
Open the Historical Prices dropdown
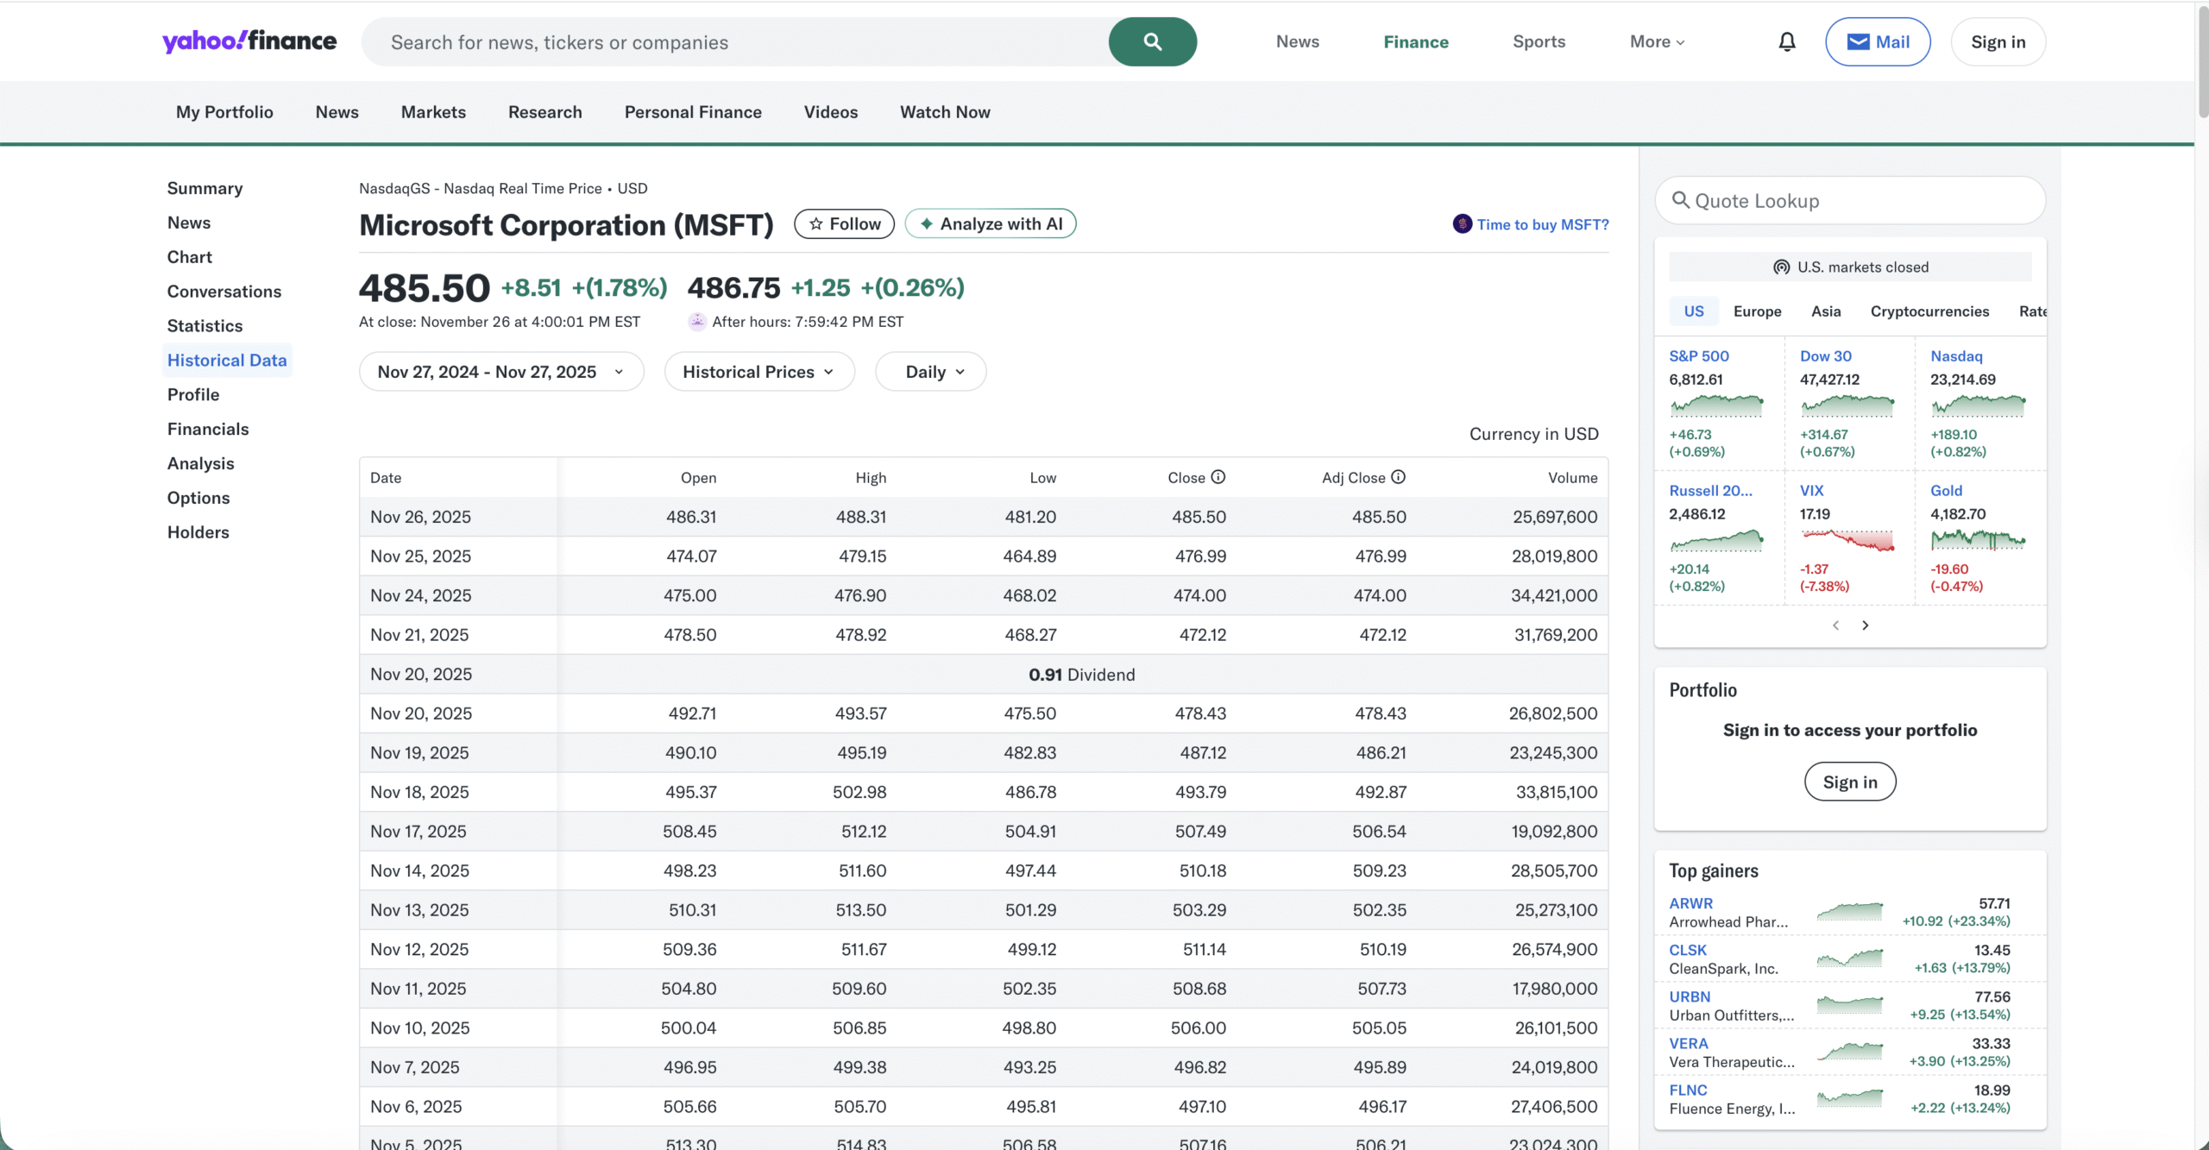tap(758, 372)
